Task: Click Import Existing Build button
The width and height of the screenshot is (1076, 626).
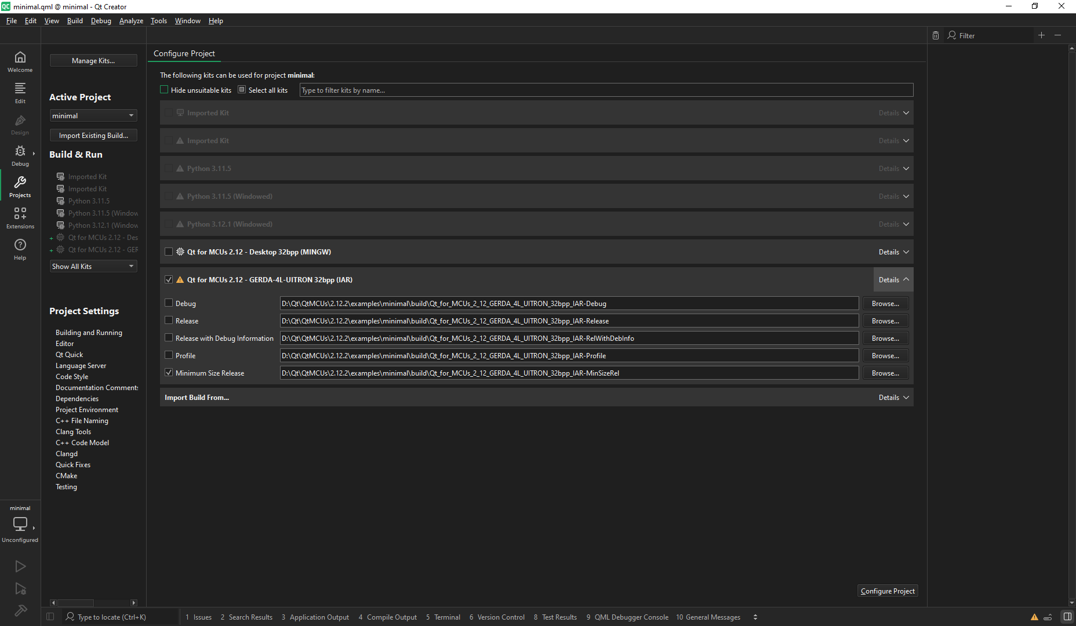Action: pyautogui.click(x=93, y=135)
